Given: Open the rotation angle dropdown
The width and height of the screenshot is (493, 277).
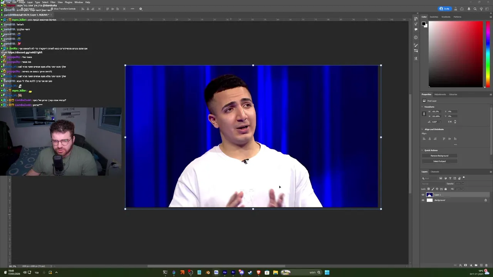Looking at the screenshot, I should tap(440, 122).
